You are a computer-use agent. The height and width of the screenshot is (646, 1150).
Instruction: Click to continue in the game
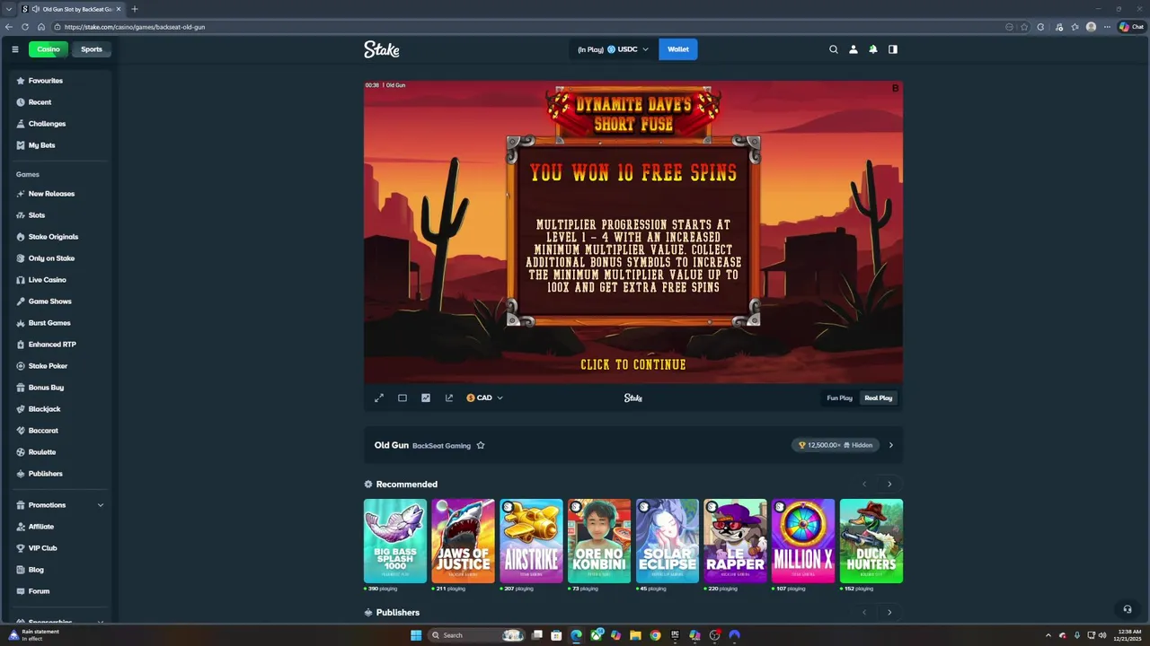click(633, 364)
